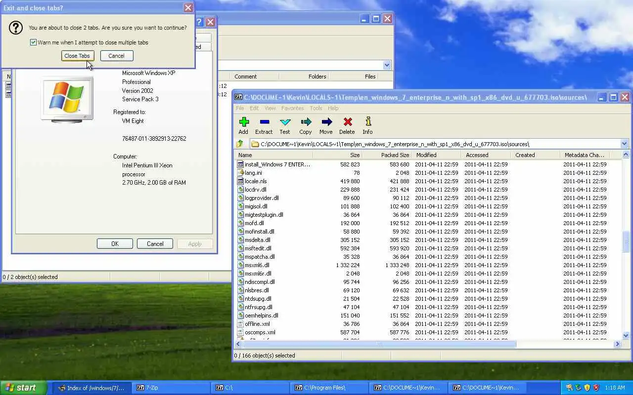This screenshot has height=395, width=633.
Task: Select the msxml6.dll file icon
Action: (x=241, y=265)
